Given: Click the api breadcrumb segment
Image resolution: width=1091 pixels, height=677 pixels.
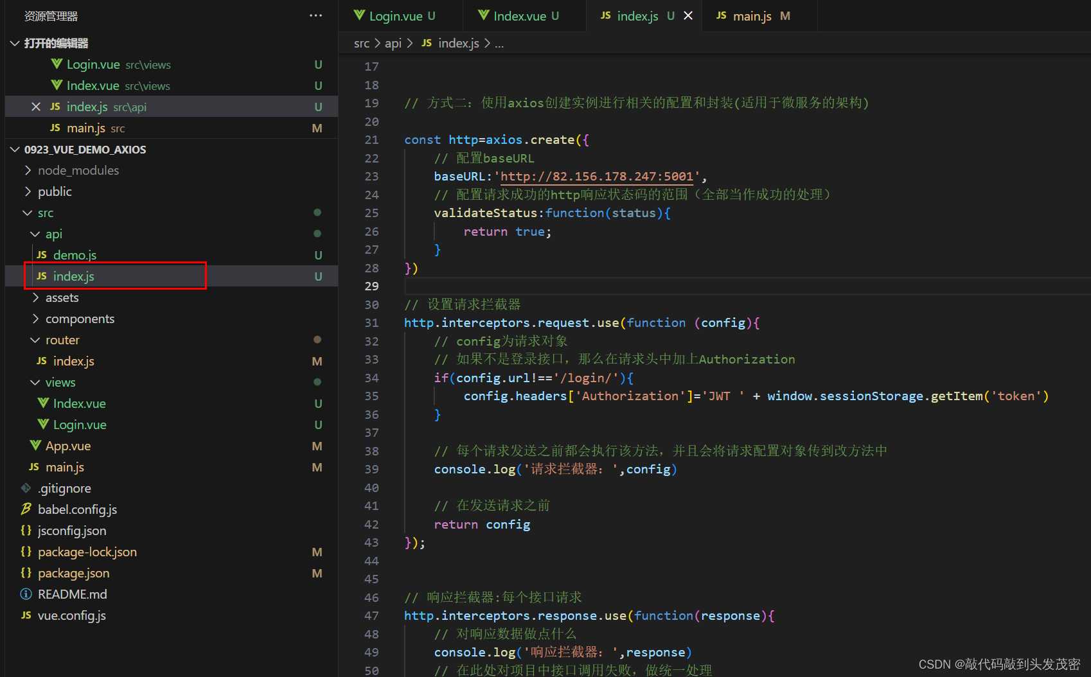Looking at the screenshot, I should (393, 43).
